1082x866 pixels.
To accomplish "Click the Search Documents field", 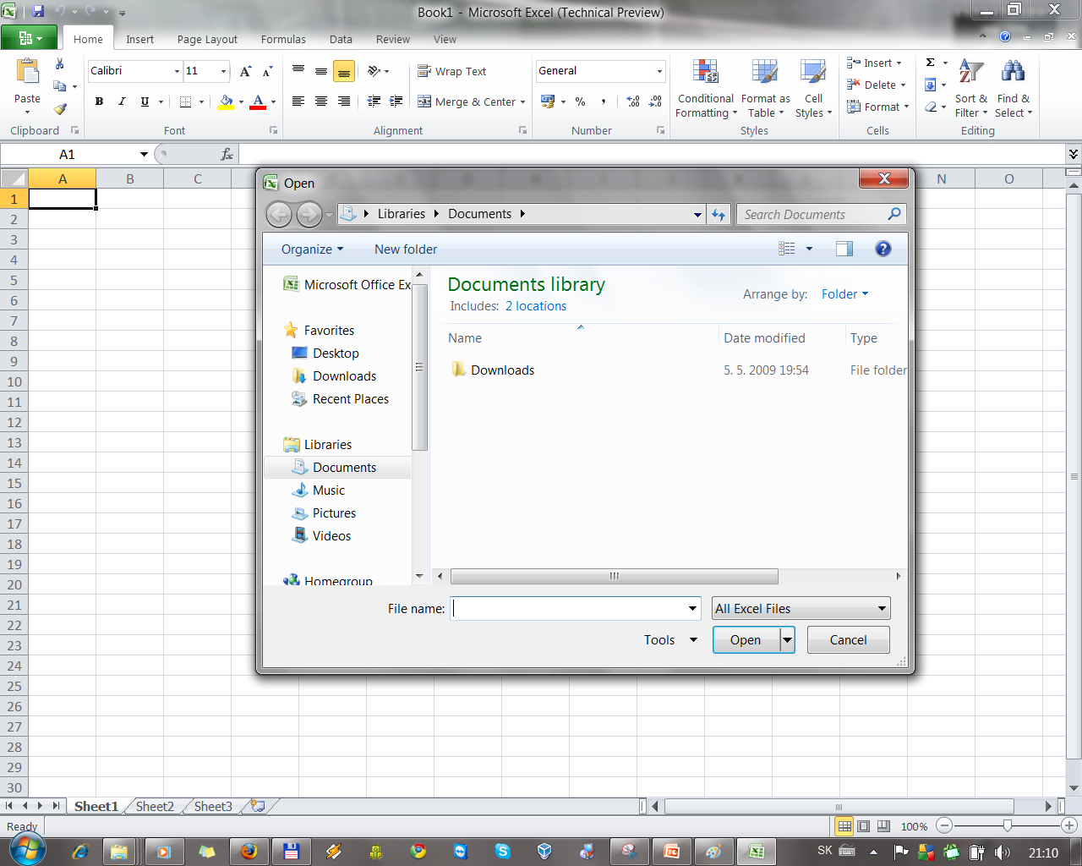I will [820, 215].
